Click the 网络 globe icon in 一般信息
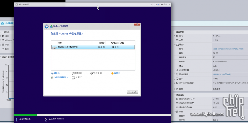Image resolution: width=248 pixels, height=123 pixels. [3, 36]
